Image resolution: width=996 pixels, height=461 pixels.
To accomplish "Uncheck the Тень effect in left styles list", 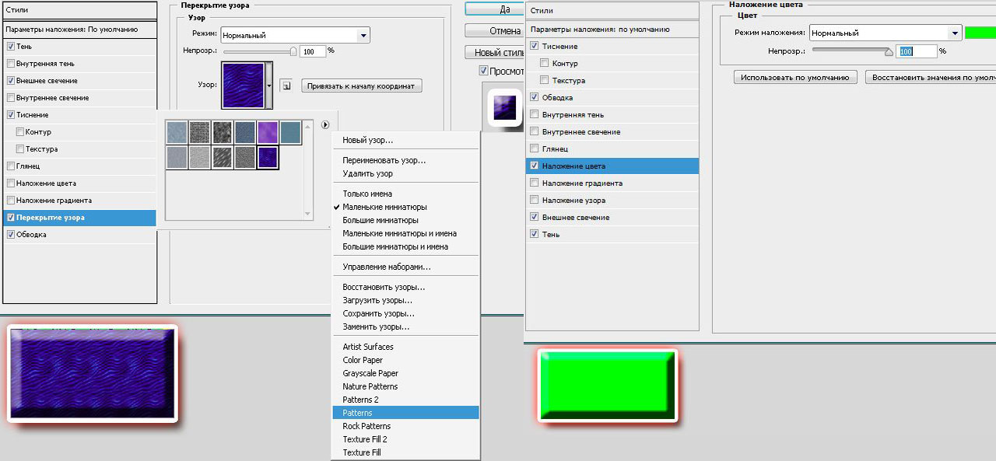I will tap(11, 47).
